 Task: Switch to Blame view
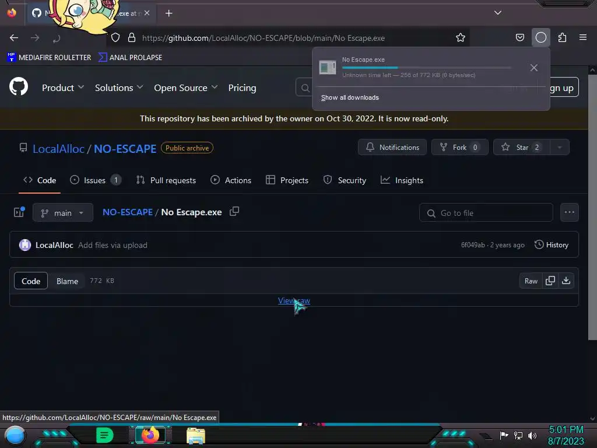[67, 281]
